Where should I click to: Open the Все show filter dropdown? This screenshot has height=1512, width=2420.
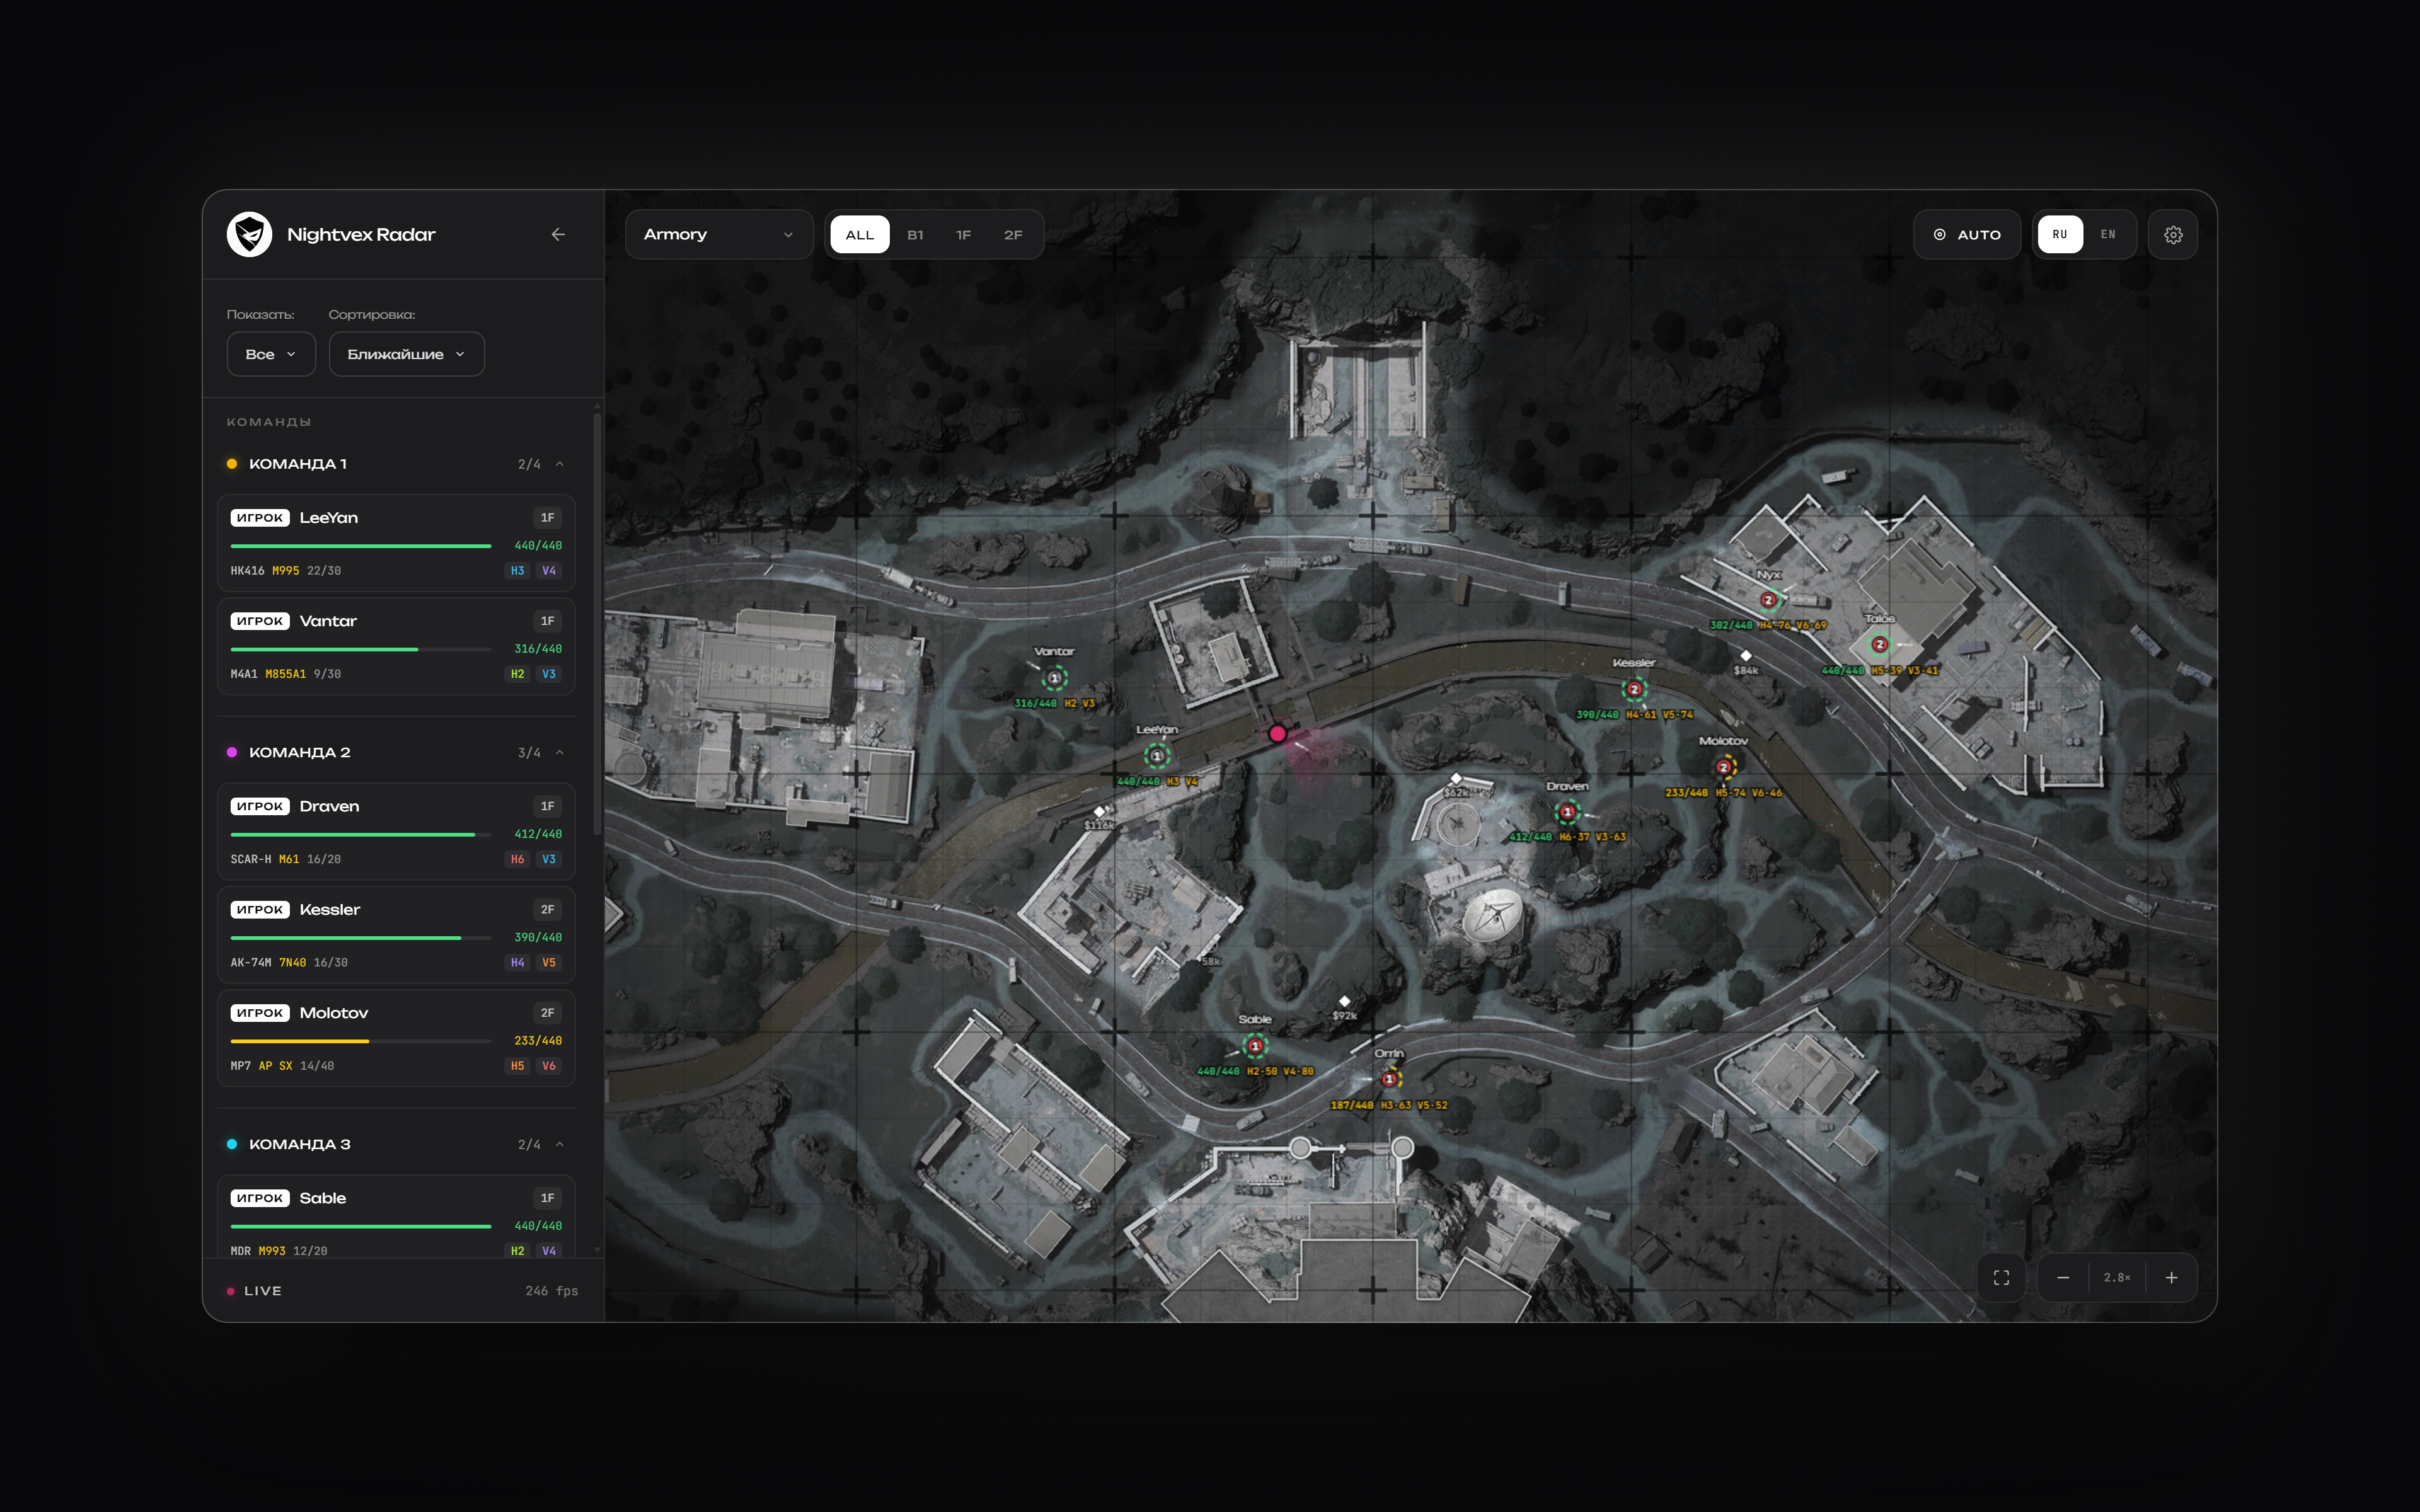click(271, 354)
